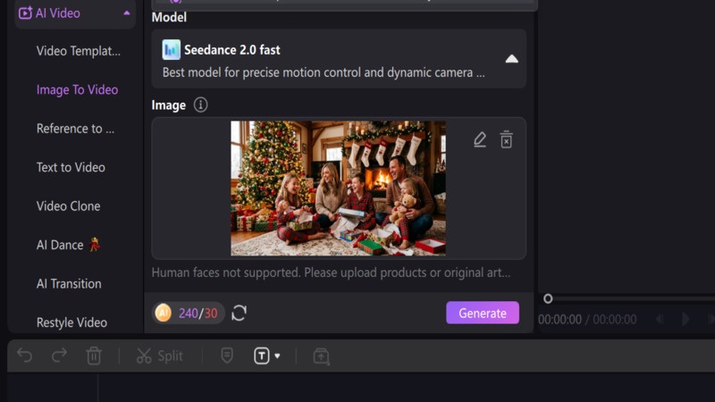The width and height of the screenshot is (715, 402).
Task: Open Video Clone from the sidebar
Action: coord(69,206)
